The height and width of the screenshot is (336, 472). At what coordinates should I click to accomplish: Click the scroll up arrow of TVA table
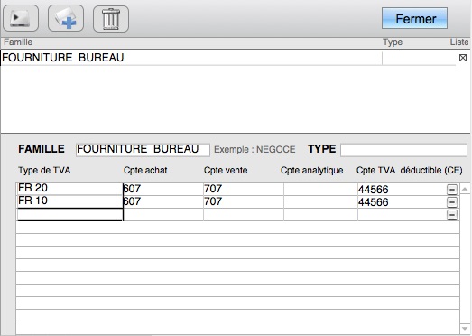pos(465,189)
